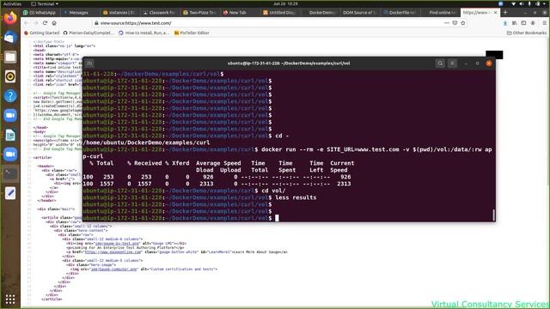Select the Terminal icon in the dock
550x309 pixels.
pos(10,173)
